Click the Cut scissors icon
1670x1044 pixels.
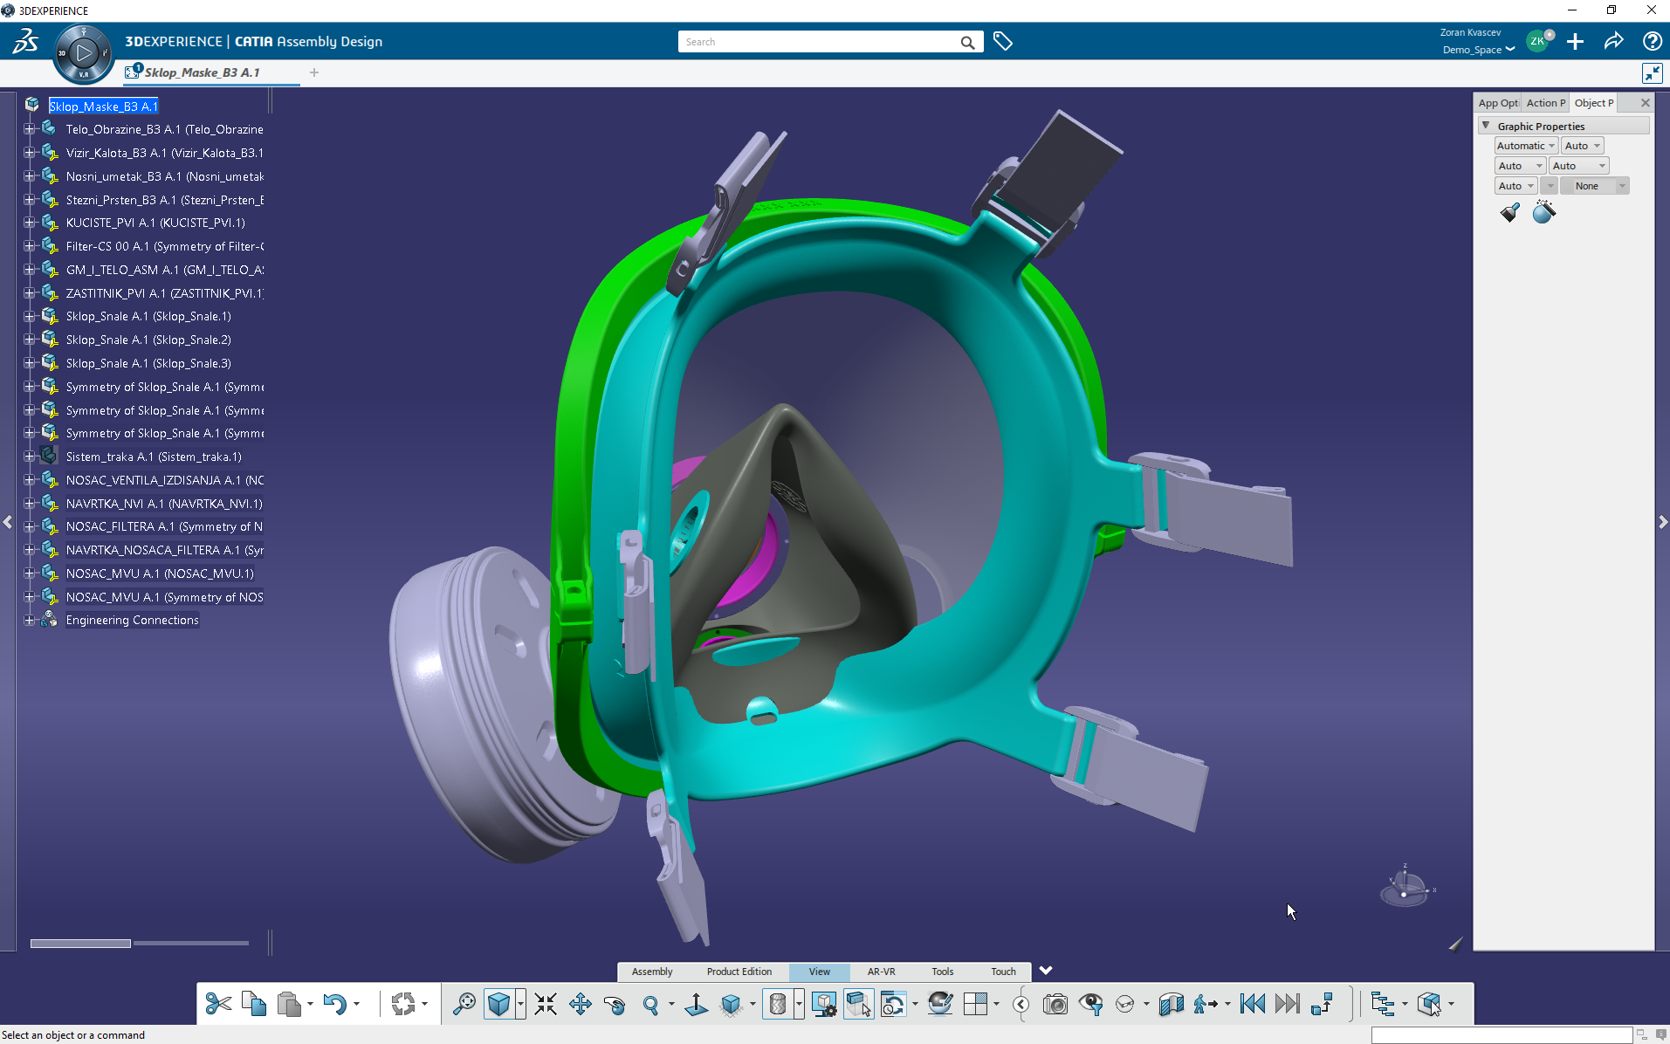pyautogui.click(x=218, y=1004)
